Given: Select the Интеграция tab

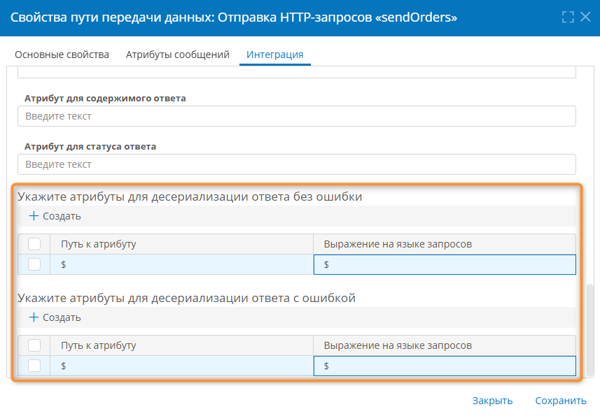Looking at the screenshot, I should [274, 55].
